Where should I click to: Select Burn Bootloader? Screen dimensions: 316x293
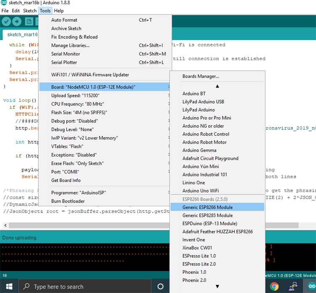[104, 201]
